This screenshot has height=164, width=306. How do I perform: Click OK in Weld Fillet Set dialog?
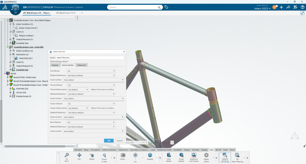pos(109,140)
